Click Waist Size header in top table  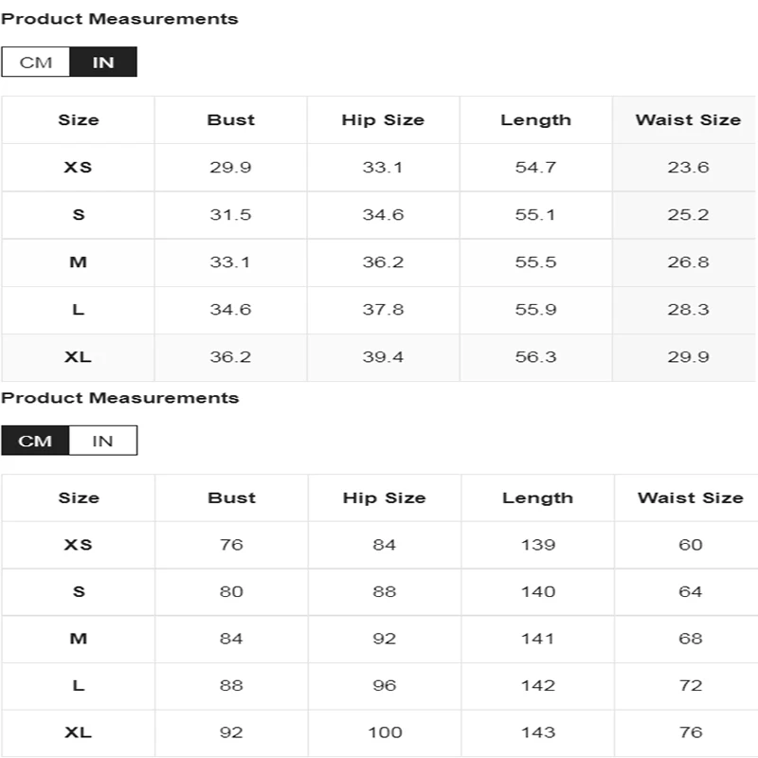[x=688, y=120]
